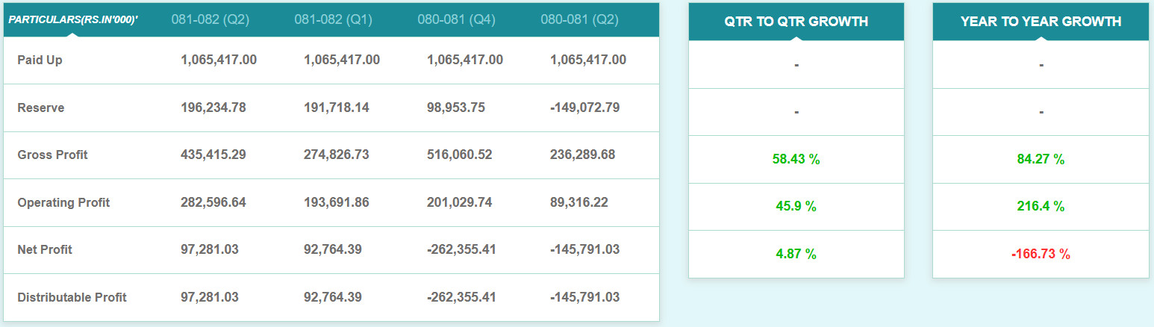Click the 58.43 % quarter growth value

click(796, 159)
